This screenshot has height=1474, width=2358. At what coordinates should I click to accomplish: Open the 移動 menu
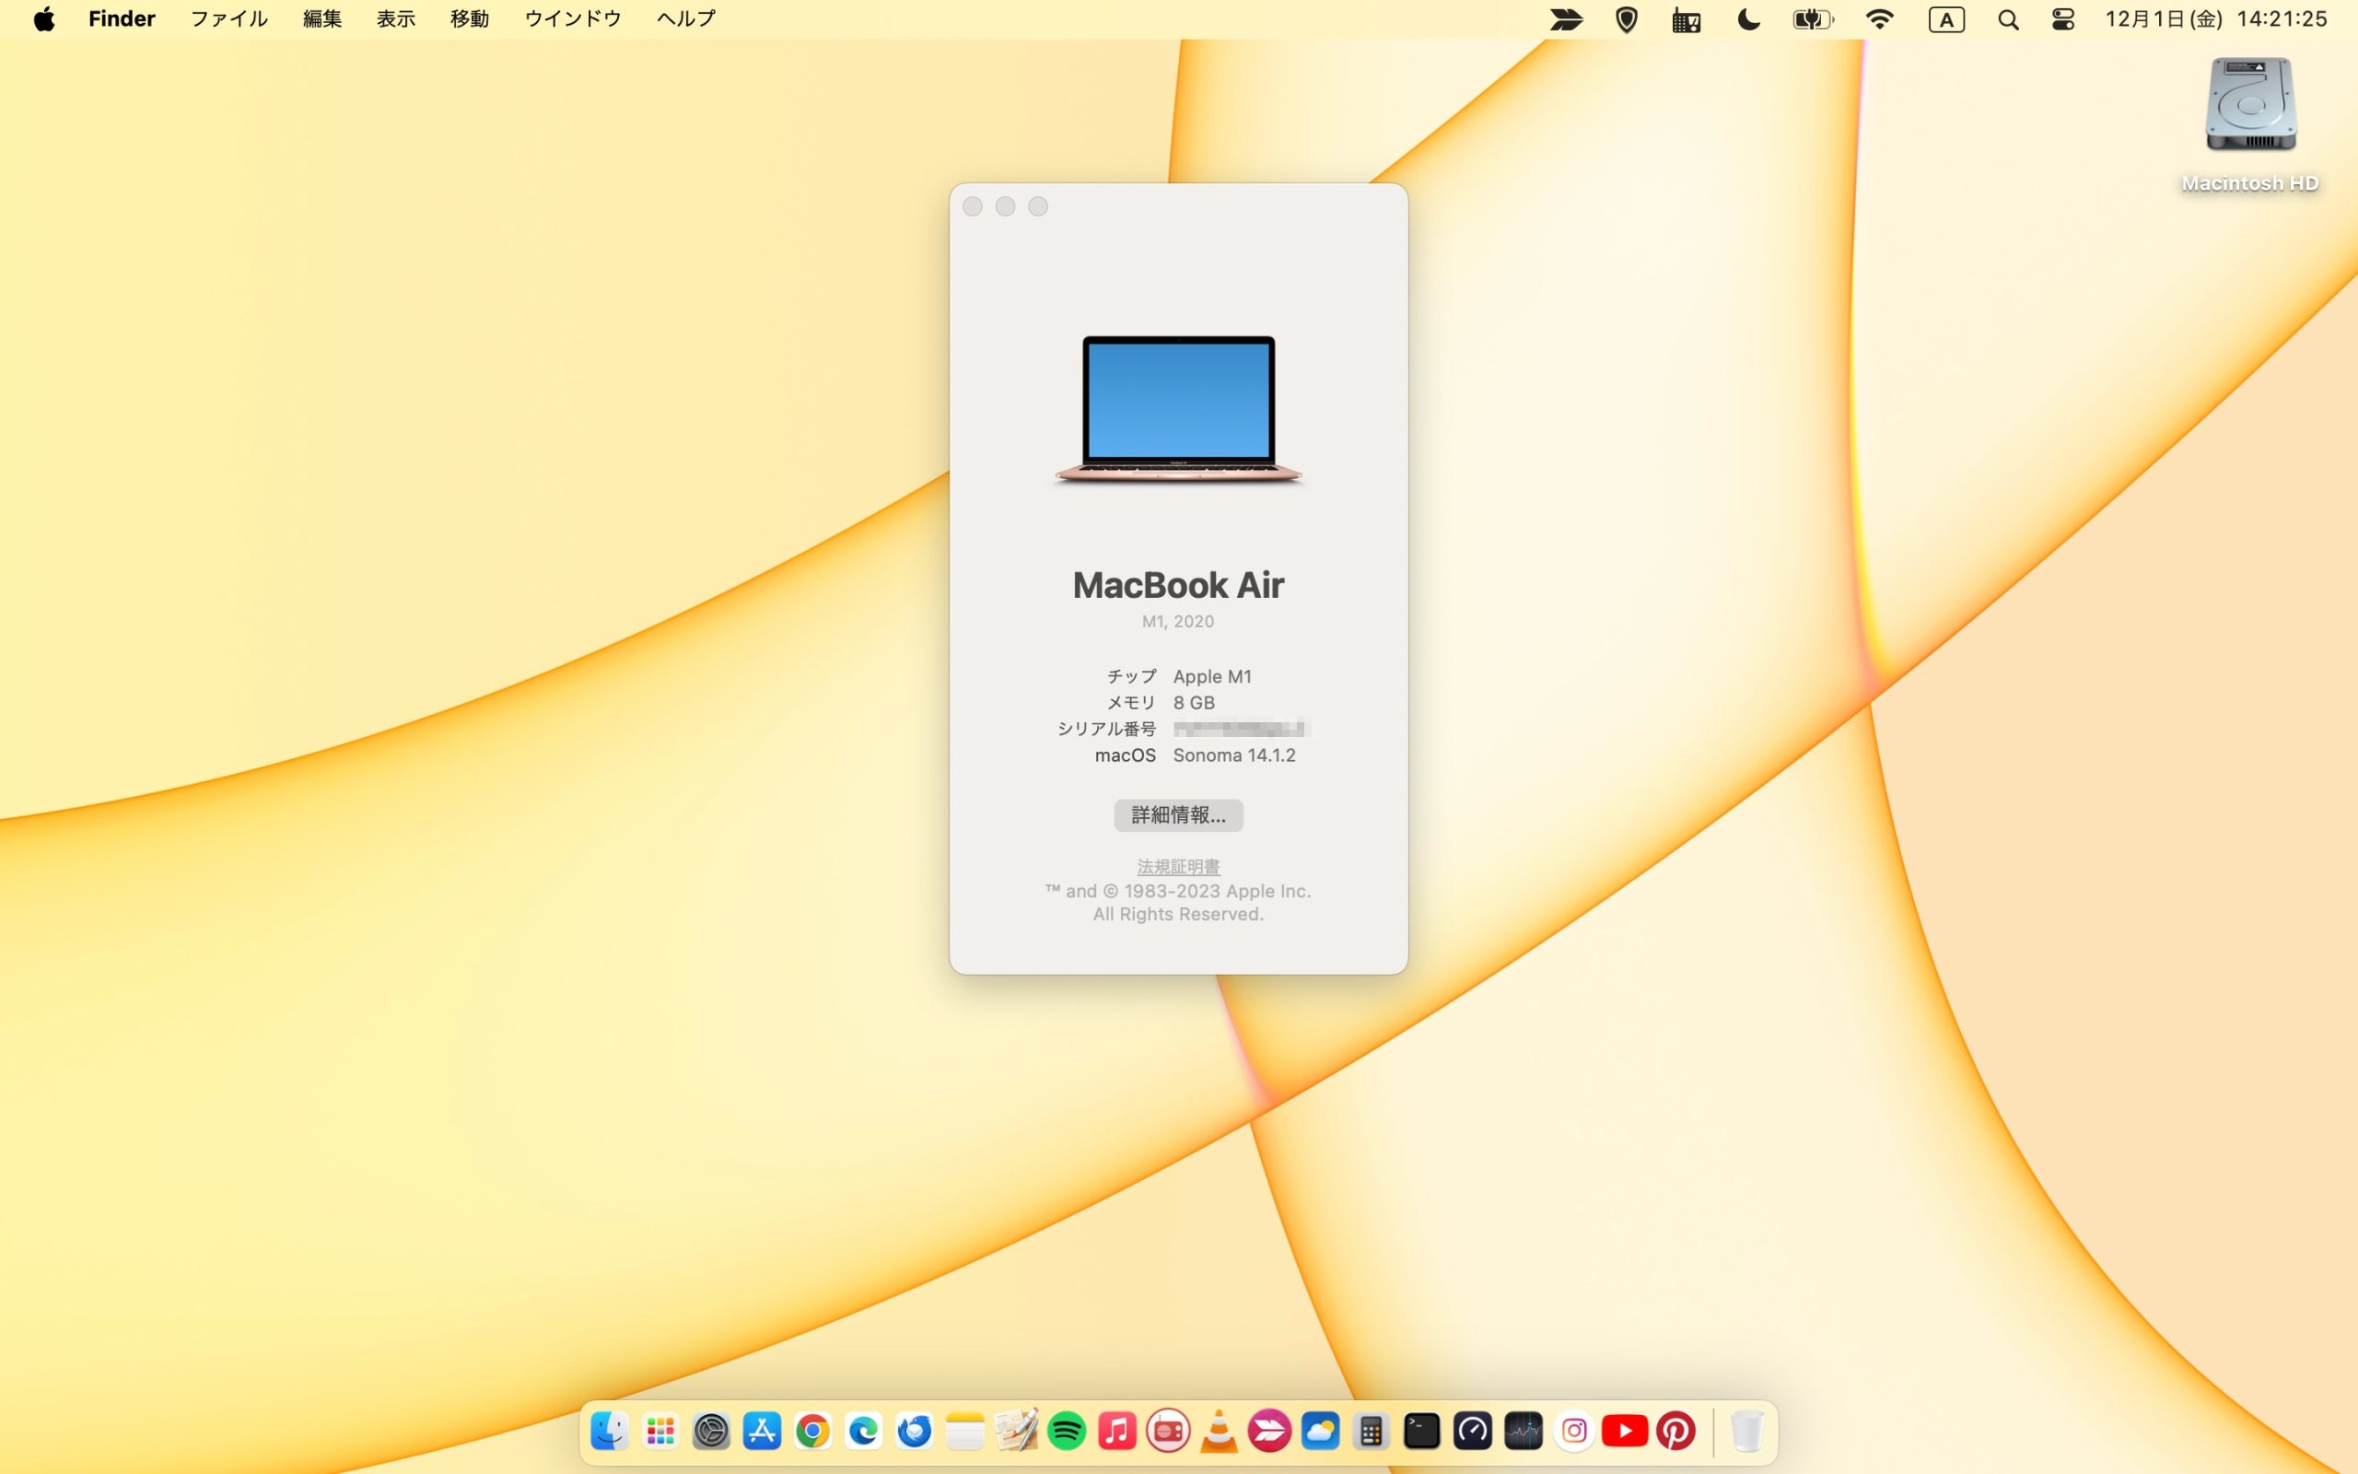[470, 19]
